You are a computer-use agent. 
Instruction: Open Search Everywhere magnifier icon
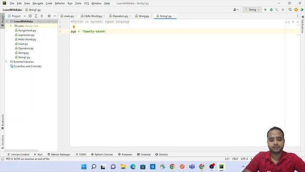pyautogui.click(x=290, y=10)
